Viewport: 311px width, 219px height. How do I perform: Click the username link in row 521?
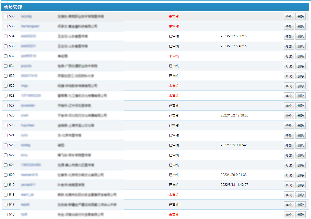pos(31,165)
